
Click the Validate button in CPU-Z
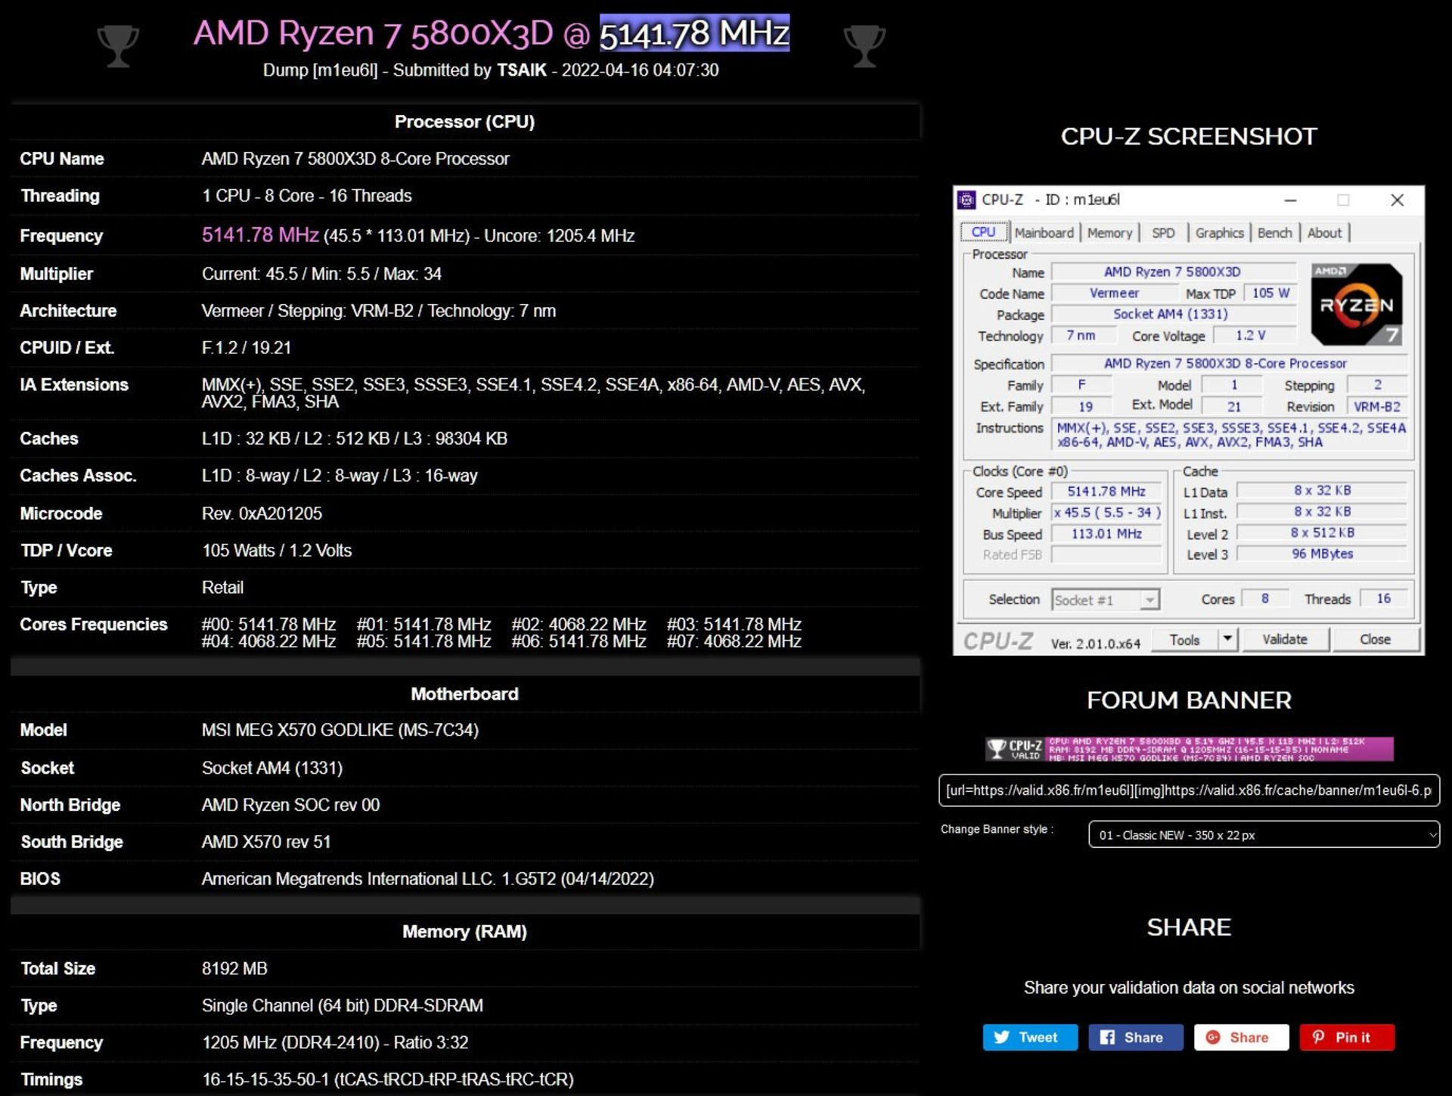pos(1285,639)
